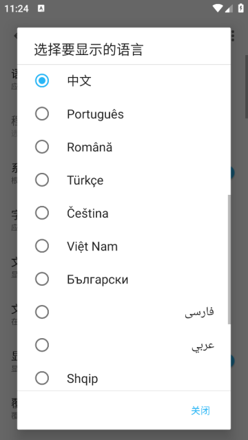The width and height of the screenshot is (248, 440).
Task: Tap the Wi-Fi status bar icon
Action: (x=218, y=8)
